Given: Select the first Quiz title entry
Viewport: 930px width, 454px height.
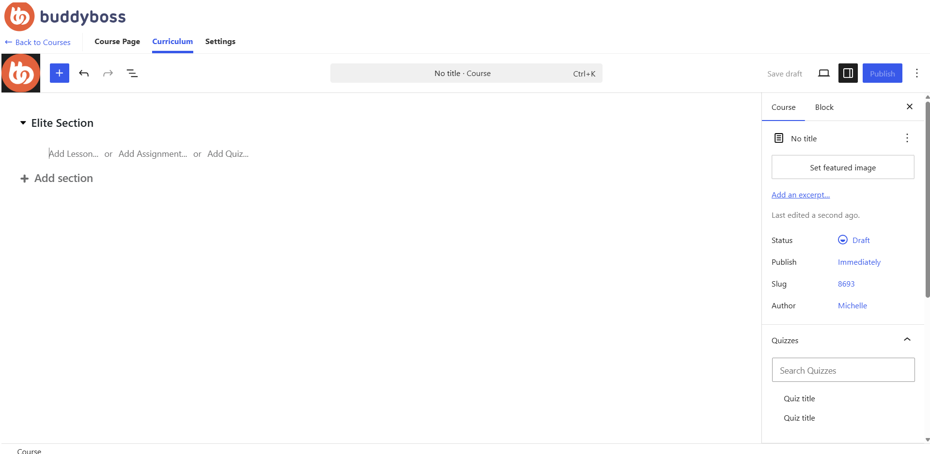Looking at the screenshot, I should click(799, 398).
